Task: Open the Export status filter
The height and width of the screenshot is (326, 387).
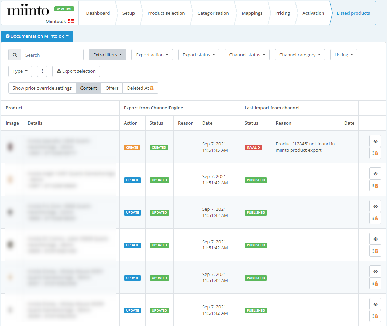Action: click(199, 55)
